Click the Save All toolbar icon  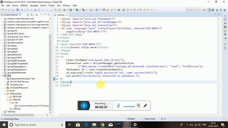(x=13, y=10)
